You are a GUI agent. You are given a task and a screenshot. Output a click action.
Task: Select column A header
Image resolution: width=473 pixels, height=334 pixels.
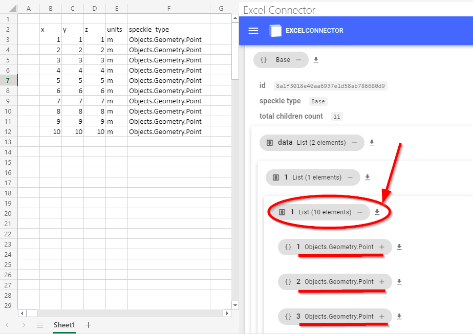29,9
